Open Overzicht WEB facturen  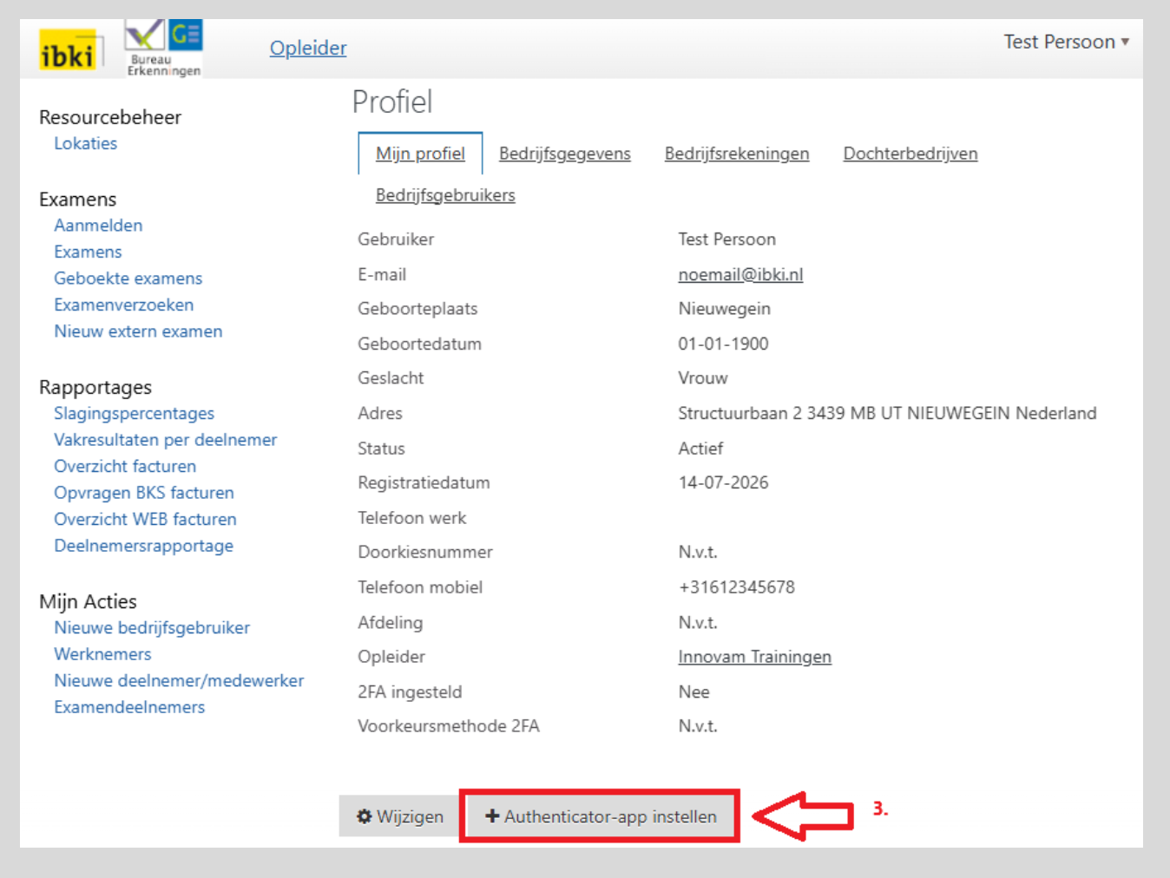[x=145, y=519]
